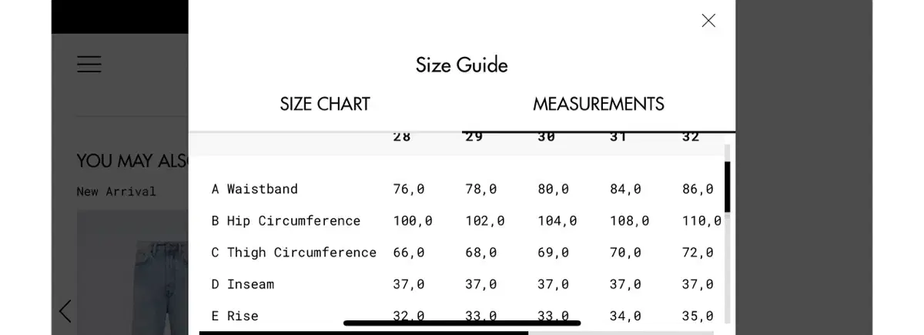Click the size 28 column header
Image resolution: width=924 pixels, height=335 pixels.
pos(402,137)
